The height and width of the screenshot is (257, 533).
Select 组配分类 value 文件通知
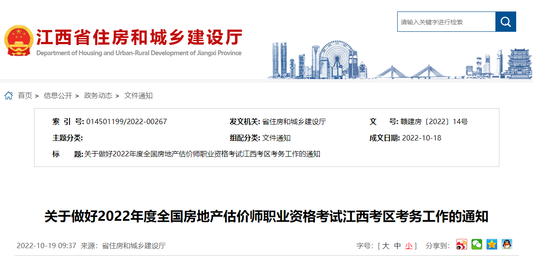point(276,138)
